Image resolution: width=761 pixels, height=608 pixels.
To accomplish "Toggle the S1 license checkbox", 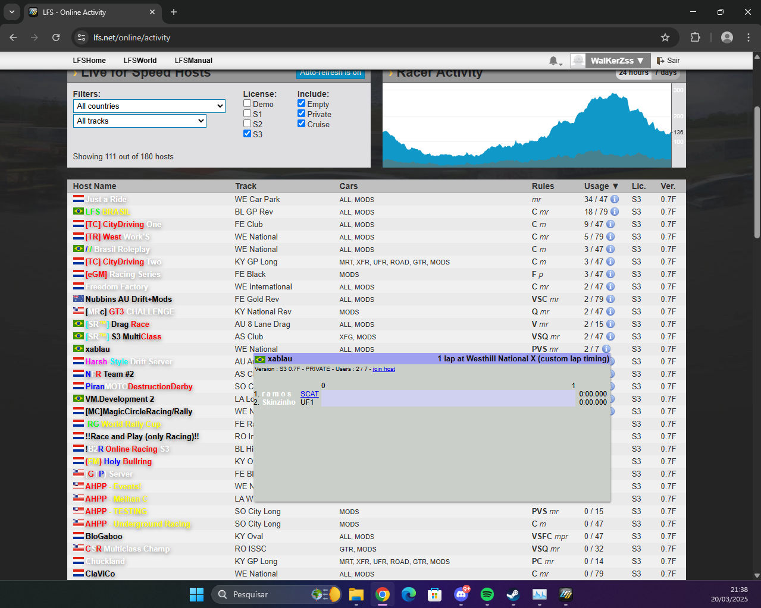I will (x=247, y=114).
